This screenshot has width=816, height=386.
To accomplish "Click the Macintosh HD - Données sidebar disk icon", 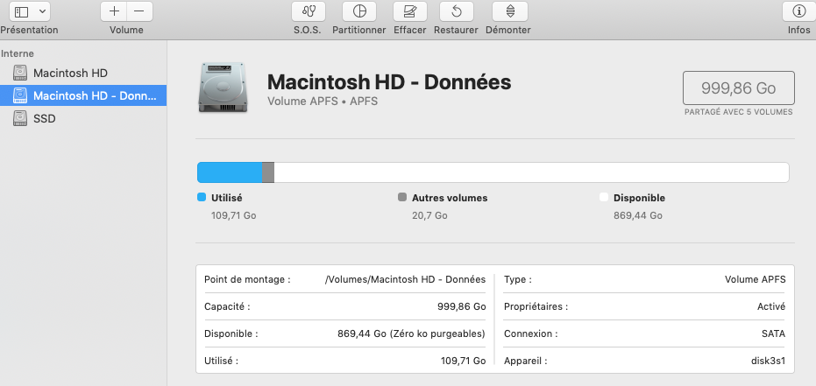I will coord(20,95).
